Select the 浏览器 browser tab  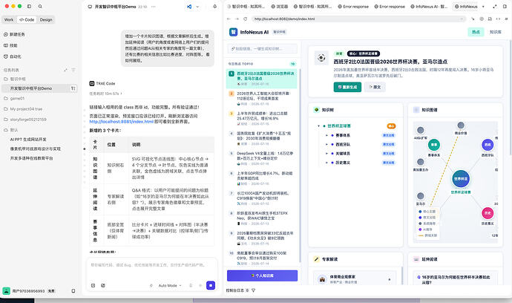coord(280,6)
